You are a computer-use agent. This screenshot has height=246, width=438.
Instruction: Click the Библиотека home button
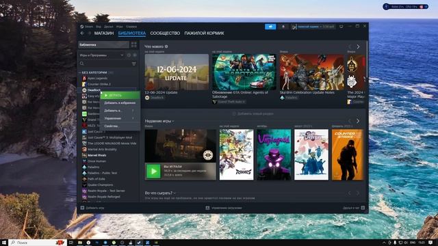103,45
